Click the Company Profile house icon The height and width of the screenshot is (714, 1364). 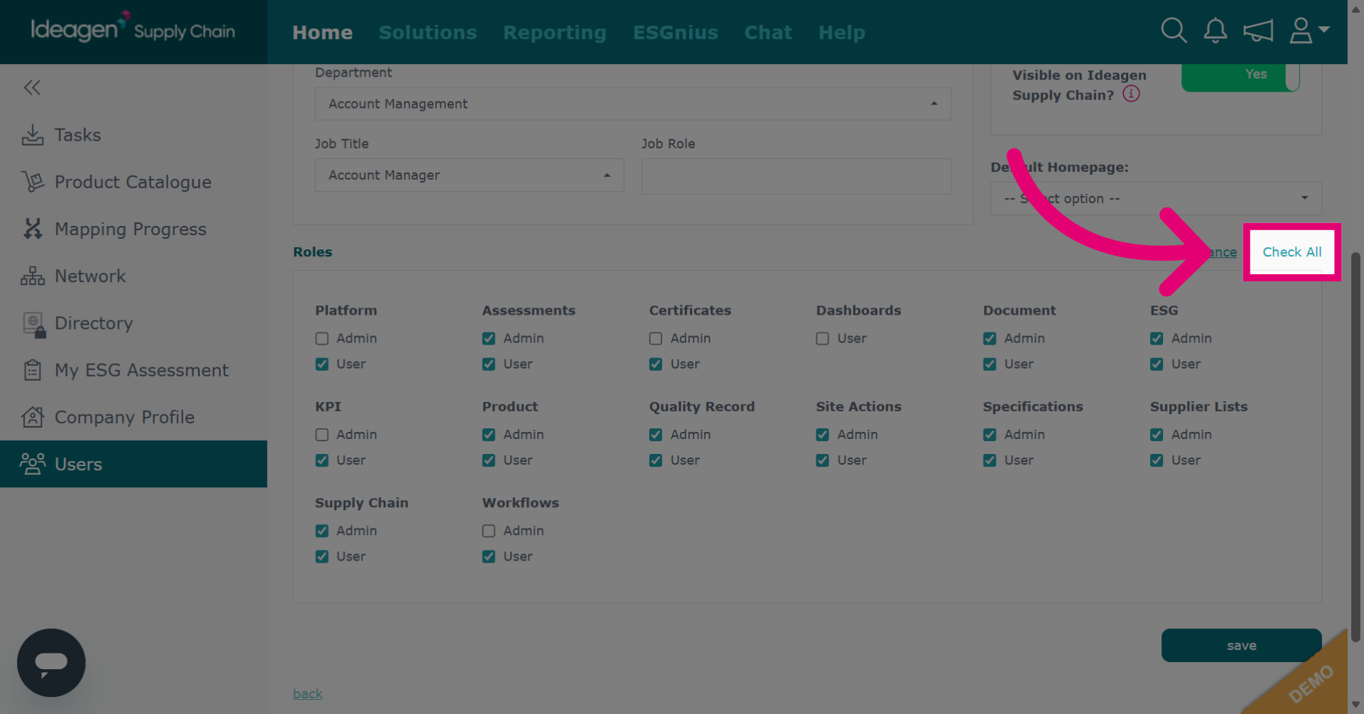pyautogui.click(x=33, y=417)
